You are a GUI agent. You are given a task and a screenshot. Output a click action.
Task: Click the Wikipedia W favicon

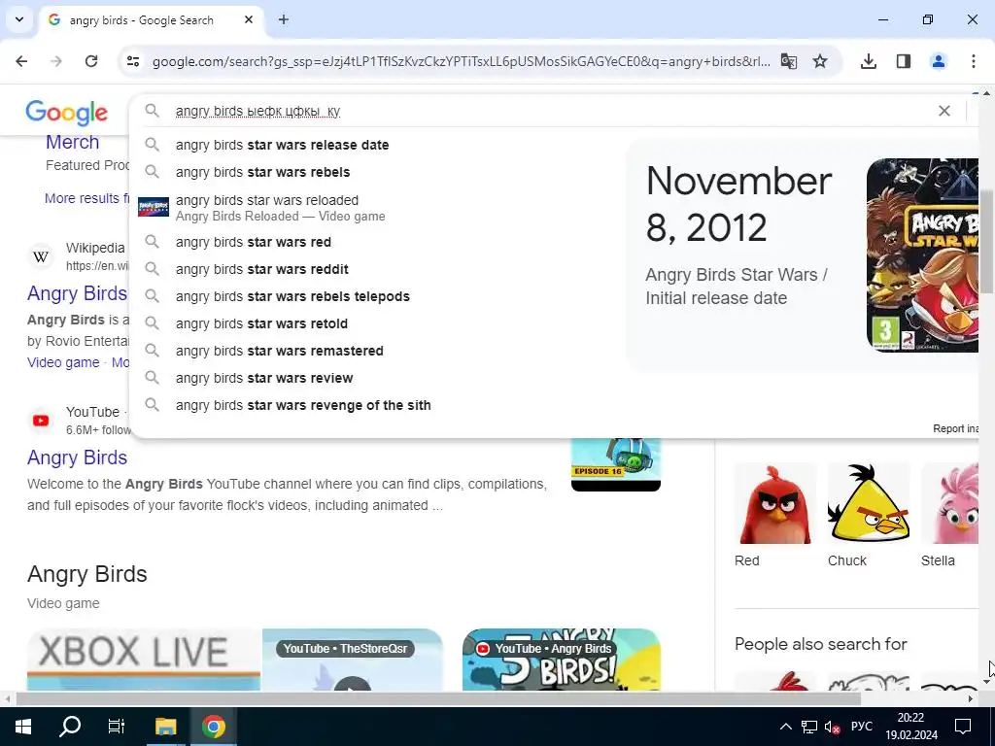pos(41,256)
